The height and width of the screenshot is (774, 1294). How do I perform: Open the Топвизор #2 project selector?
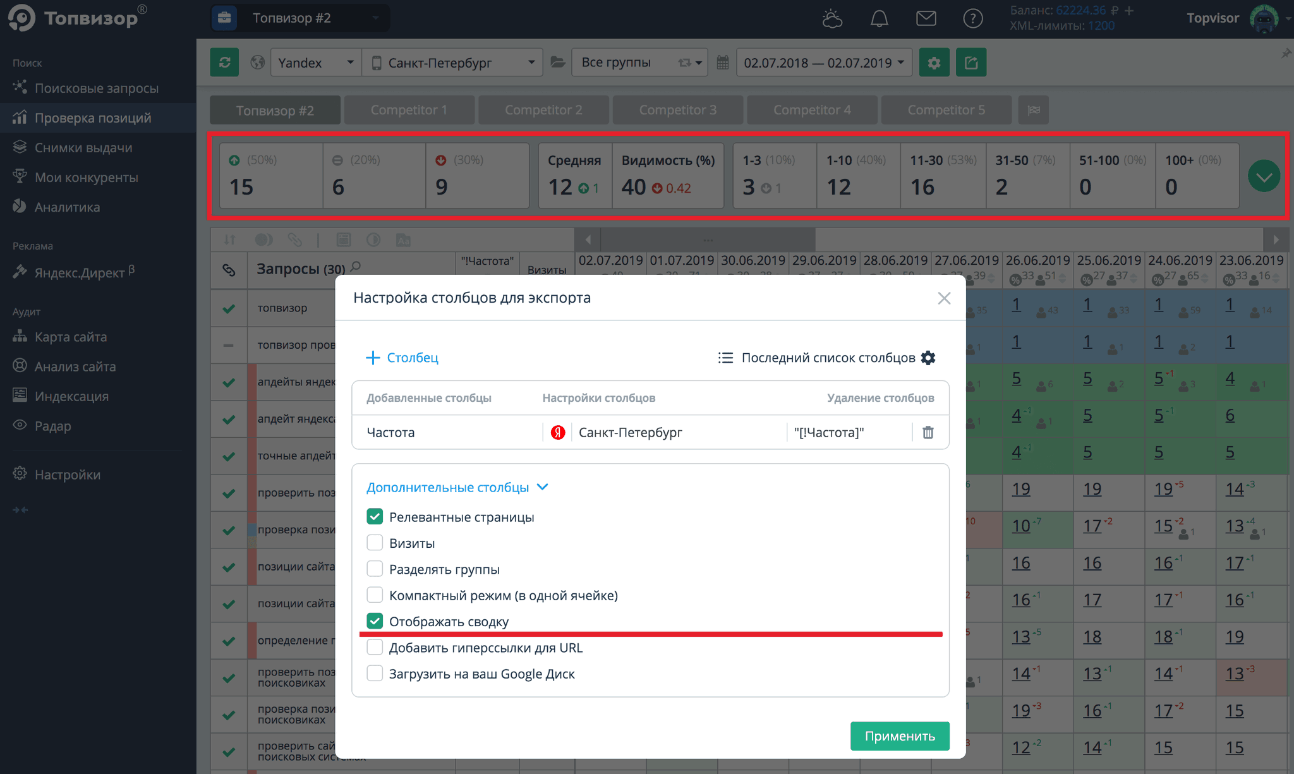coord(300,18)
